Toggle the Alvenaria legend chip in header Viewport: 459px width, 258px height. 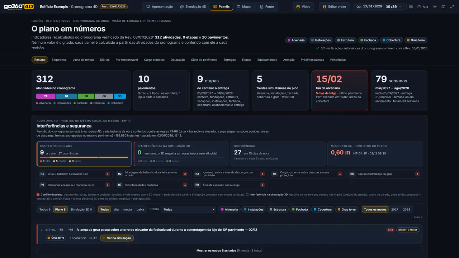click(296, 40)
